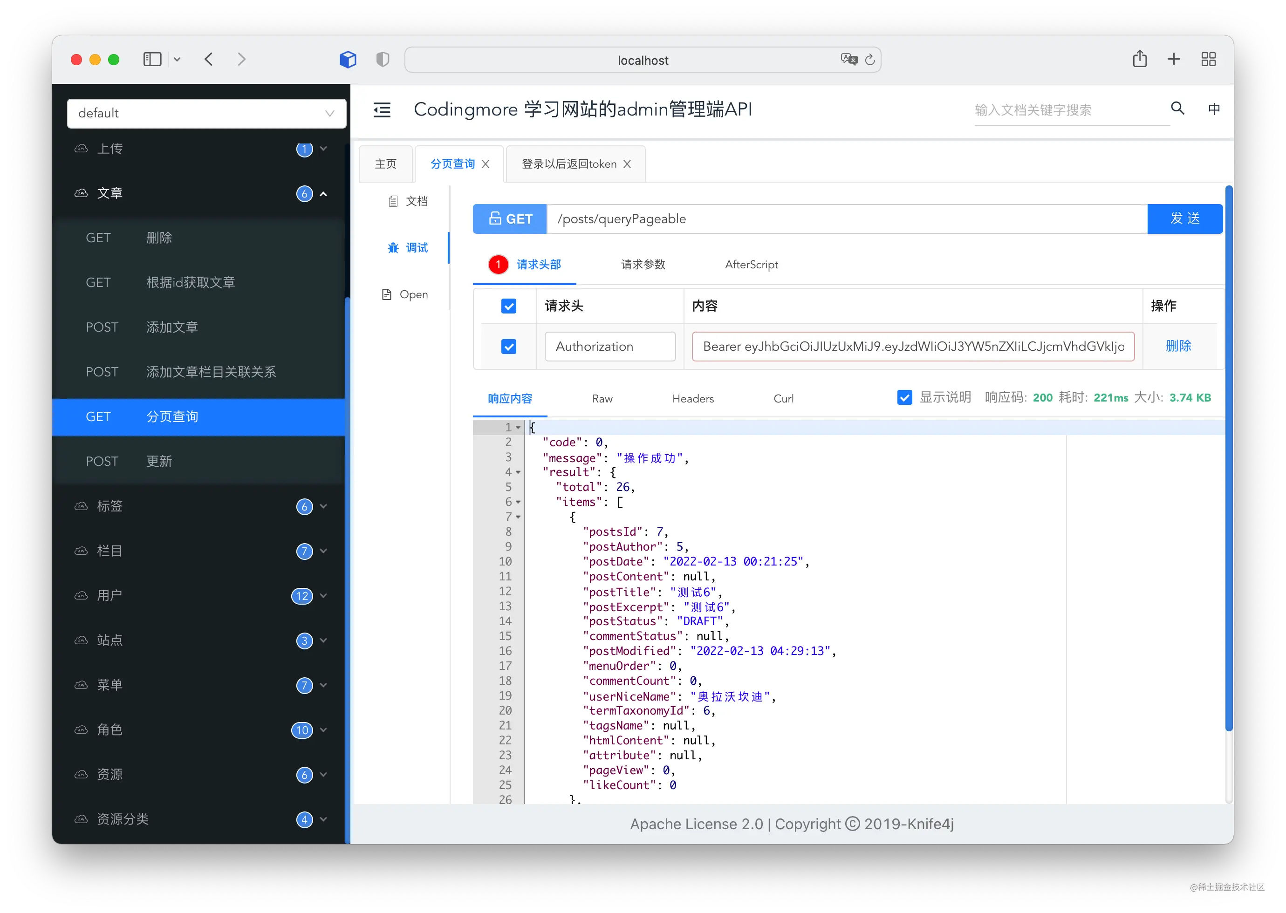
Task: Select the AfterScript tab
Action: pyautogui.click(x=751, y=265)
